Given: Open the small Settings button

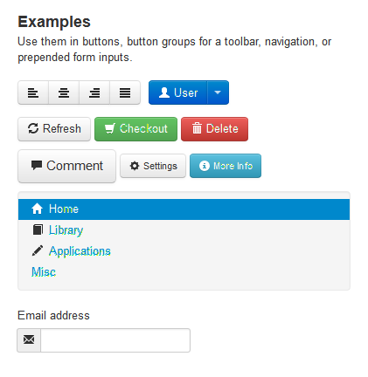Looking at the screenshot, I should pos(153,166).
